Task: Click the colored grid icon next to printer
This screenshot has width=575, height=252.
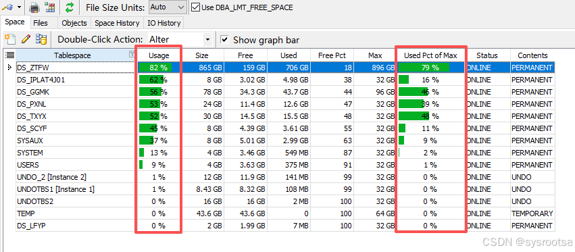Action: click(x=49, y=7)
